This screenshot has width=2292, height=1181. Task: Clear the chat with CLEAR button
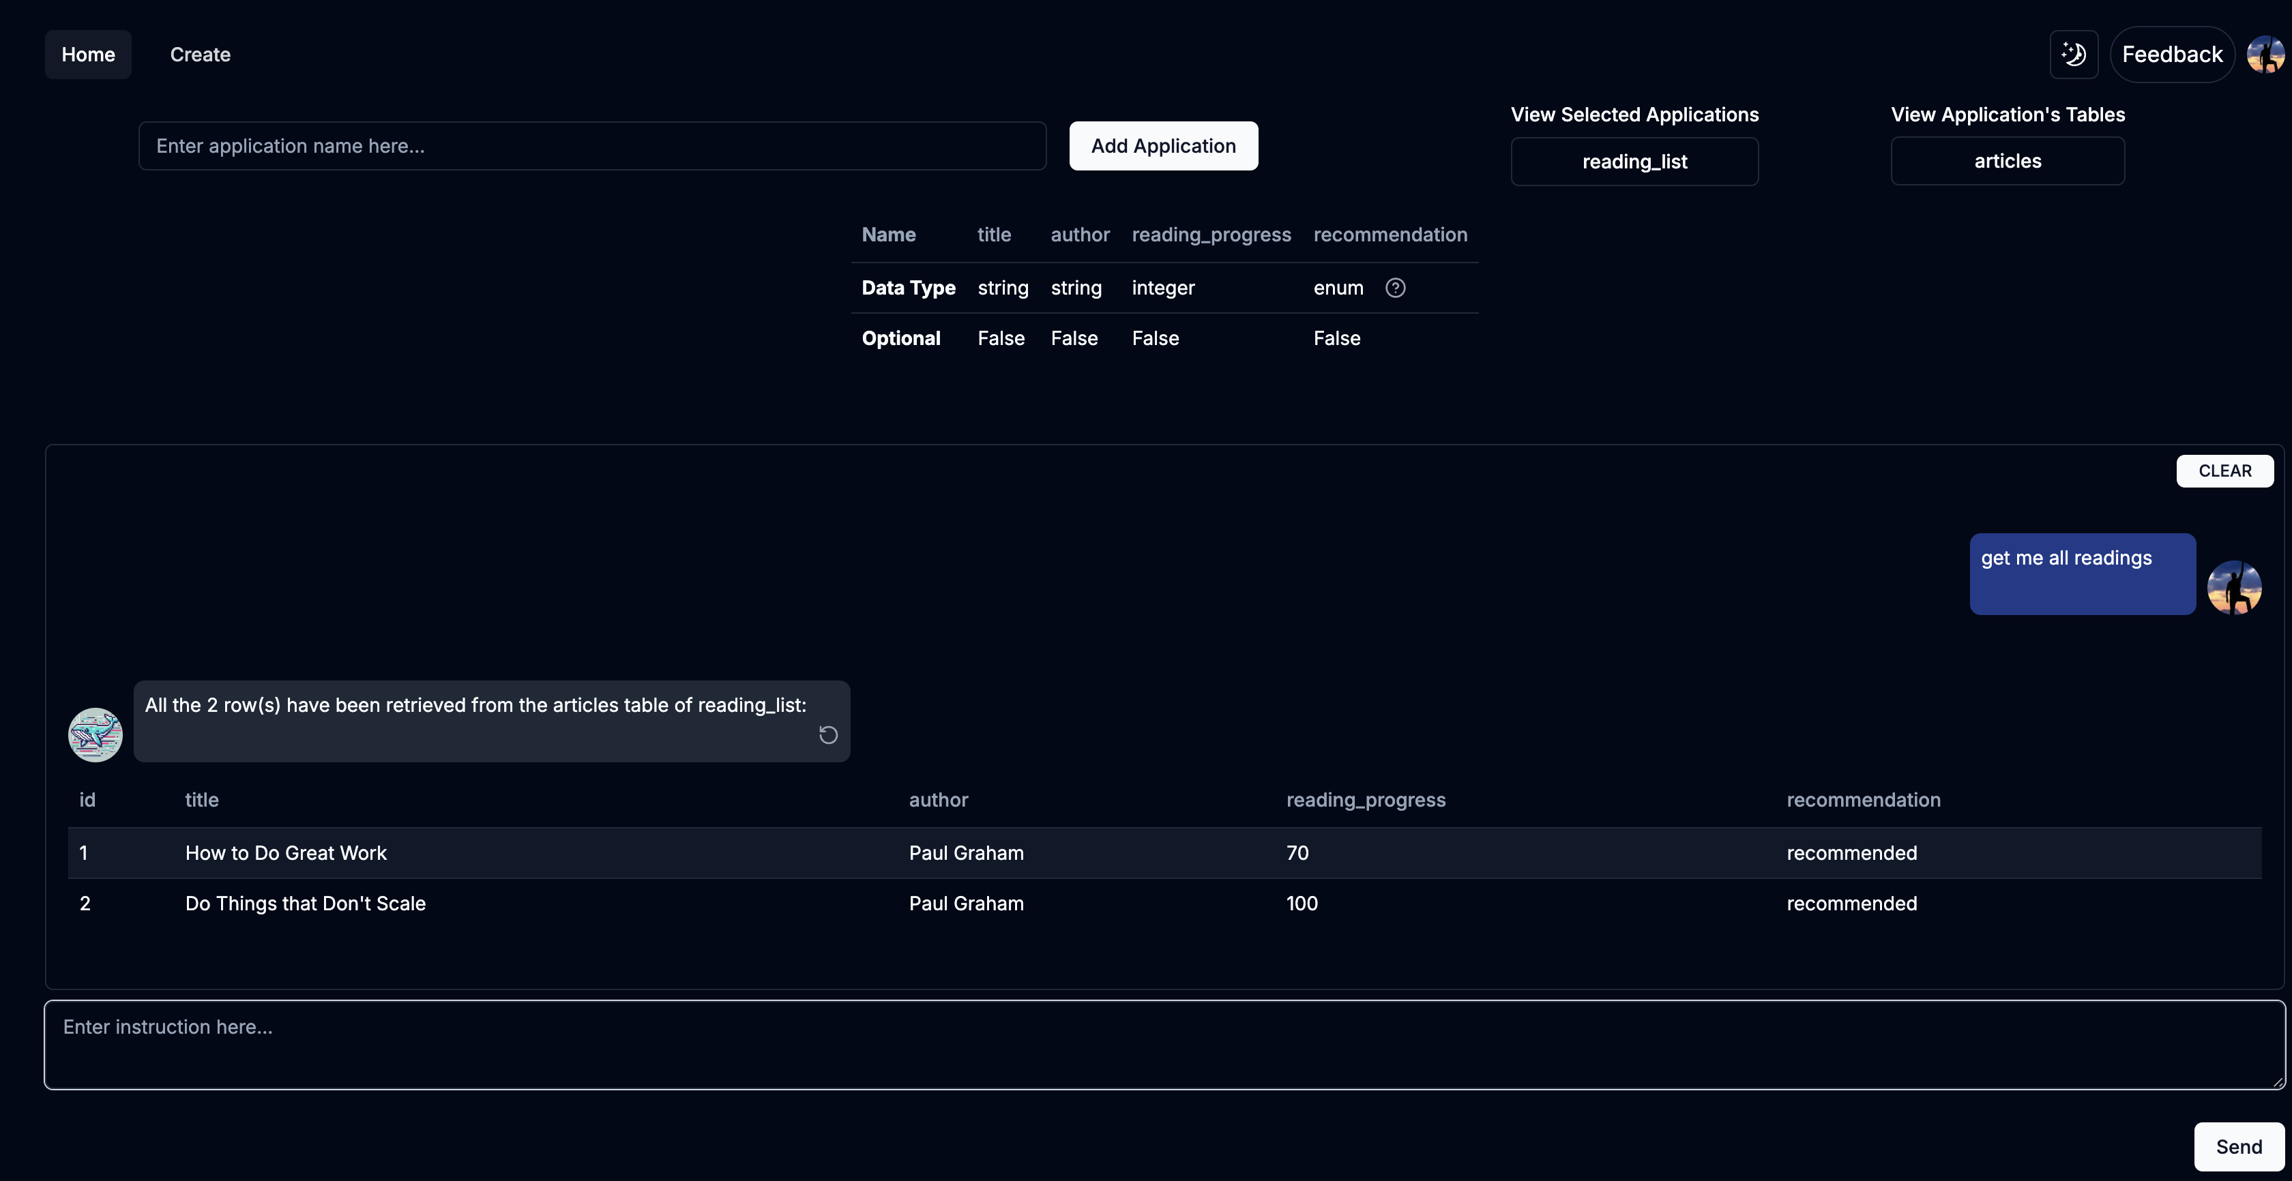point(2224,470)
